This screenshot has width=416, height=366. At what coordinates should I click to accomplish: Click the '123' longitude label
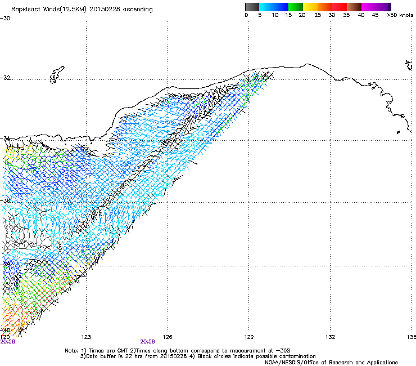coord(86,337)
